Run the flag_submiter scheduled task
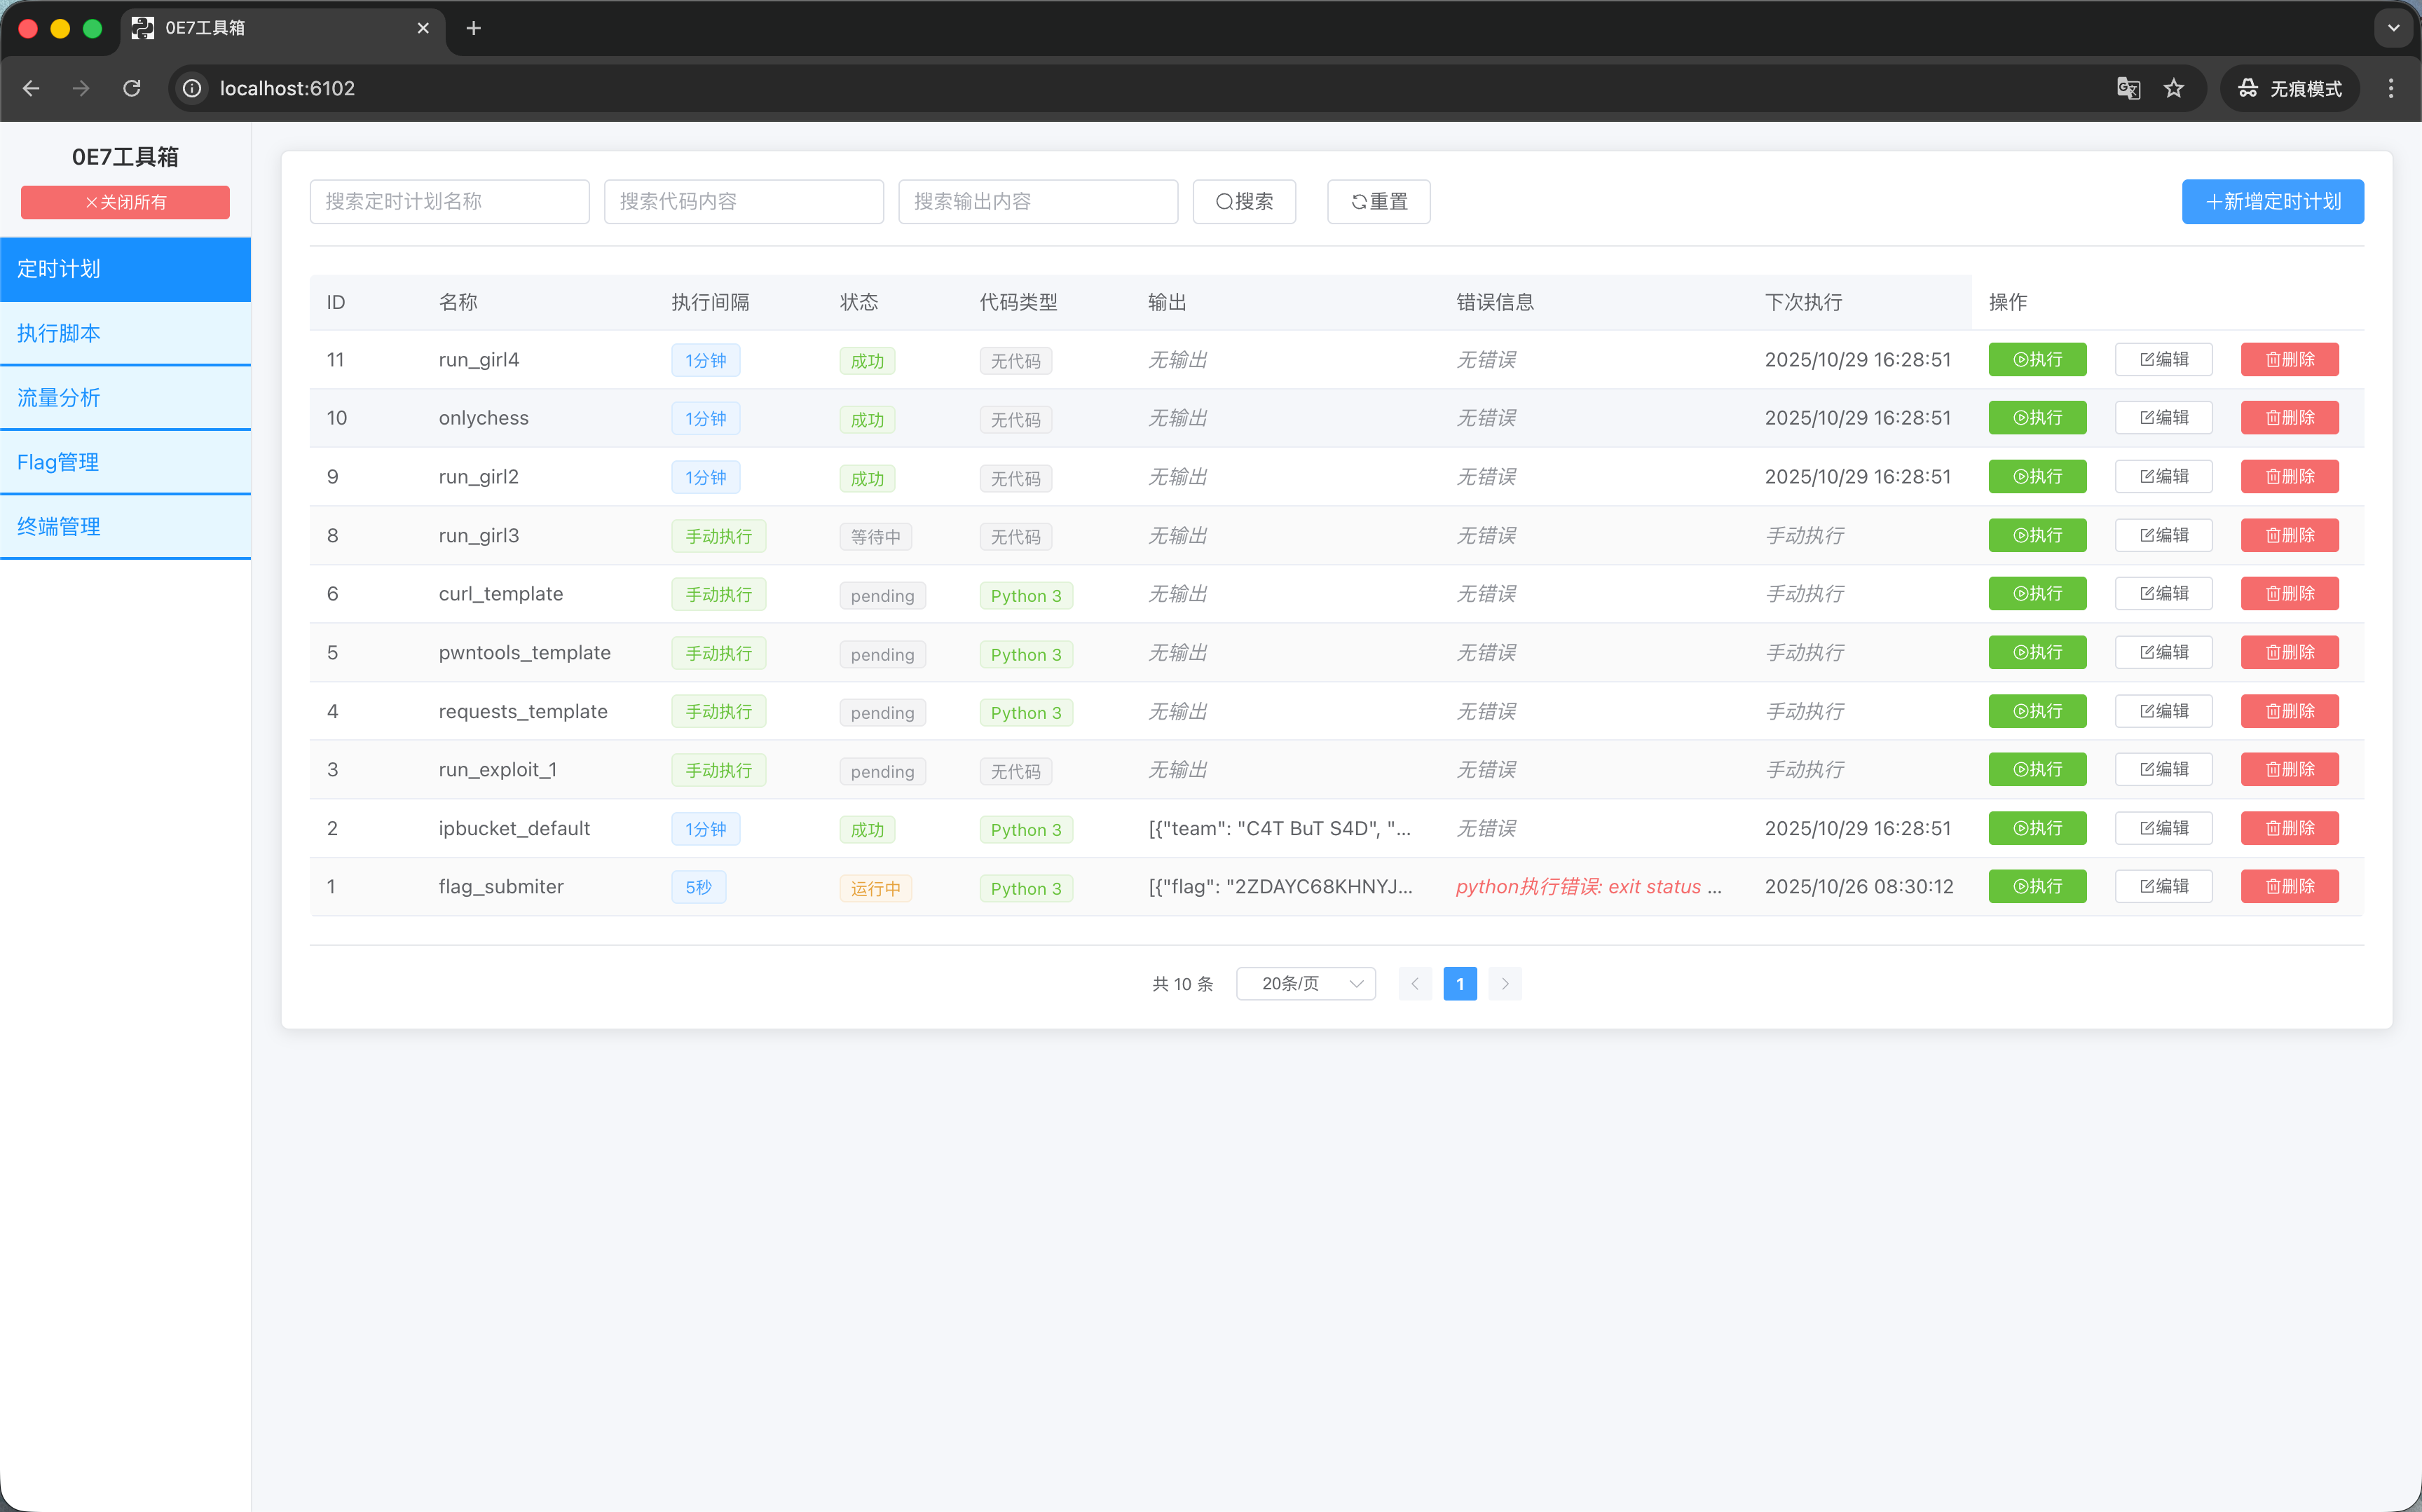The image size is (2422, 1512). (x=2036, y=886)
